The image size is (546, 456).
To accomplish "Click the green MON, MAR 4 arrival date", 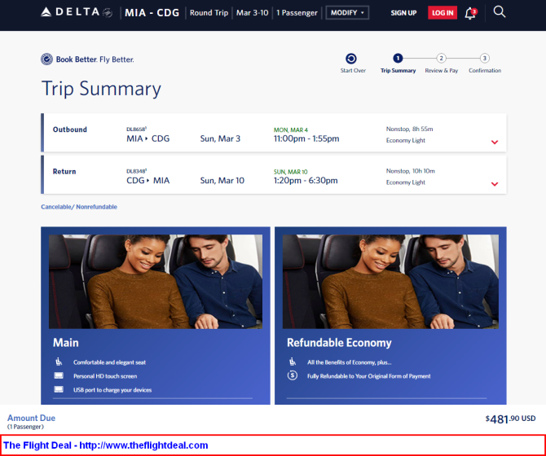I will (291, 130).
